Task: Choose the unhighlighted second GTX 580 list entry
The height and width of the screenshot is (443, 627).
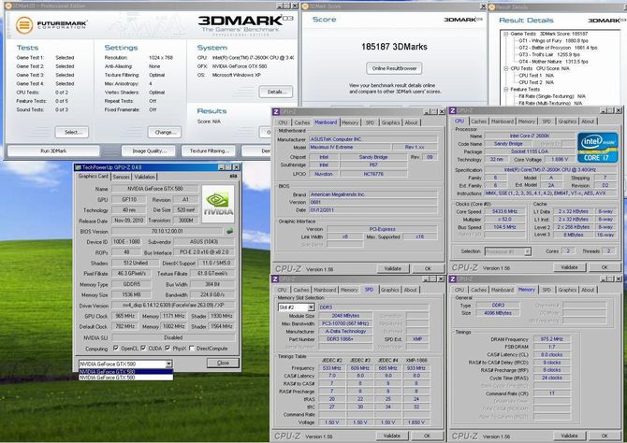Action: (126, 377)
